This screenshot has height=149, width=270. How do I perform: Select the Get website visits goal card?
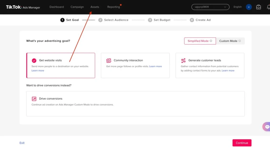[x=61, y=66]
